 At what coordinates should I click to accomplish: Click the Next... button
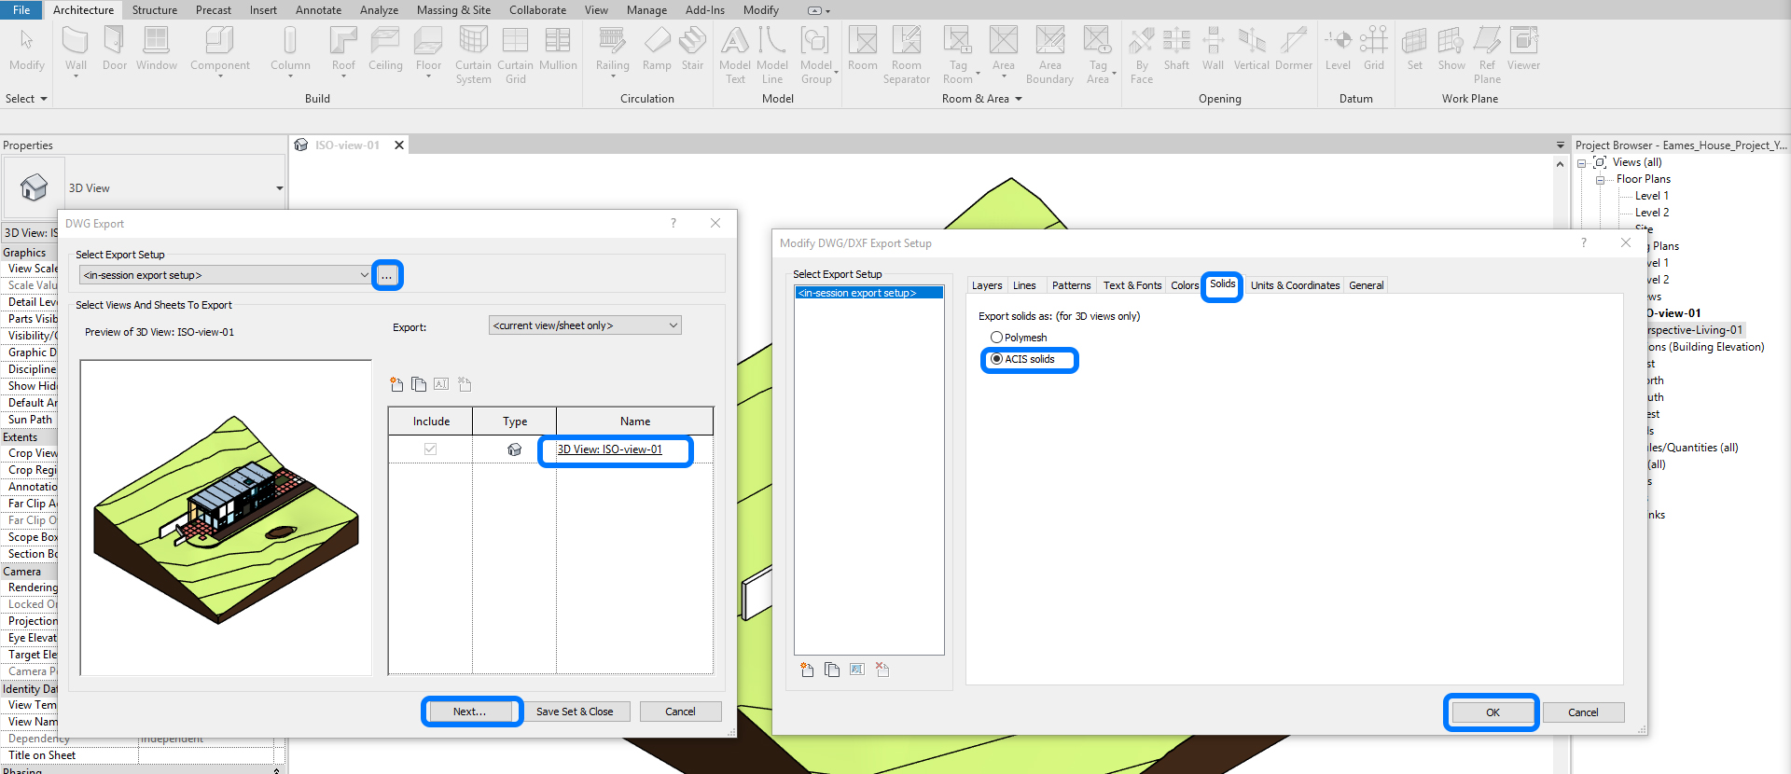point(470,712)
